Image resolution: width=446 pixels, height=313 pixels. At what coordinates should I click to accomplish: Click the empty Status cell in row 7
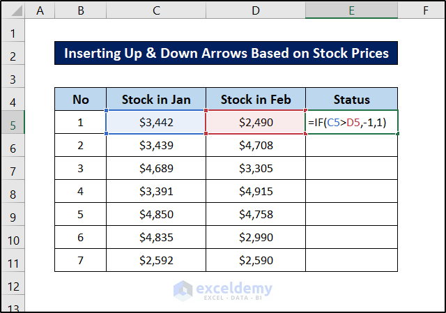[351, 169]
